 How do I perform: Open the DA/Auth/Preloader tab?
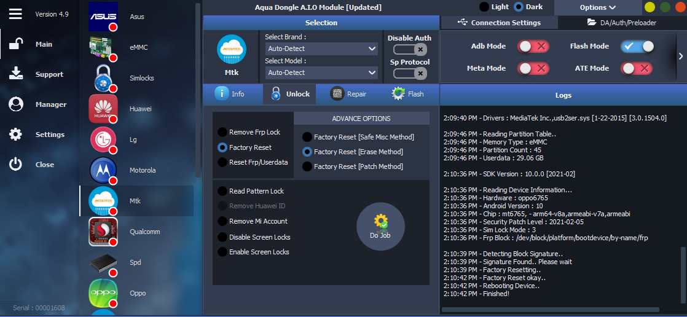621,23
